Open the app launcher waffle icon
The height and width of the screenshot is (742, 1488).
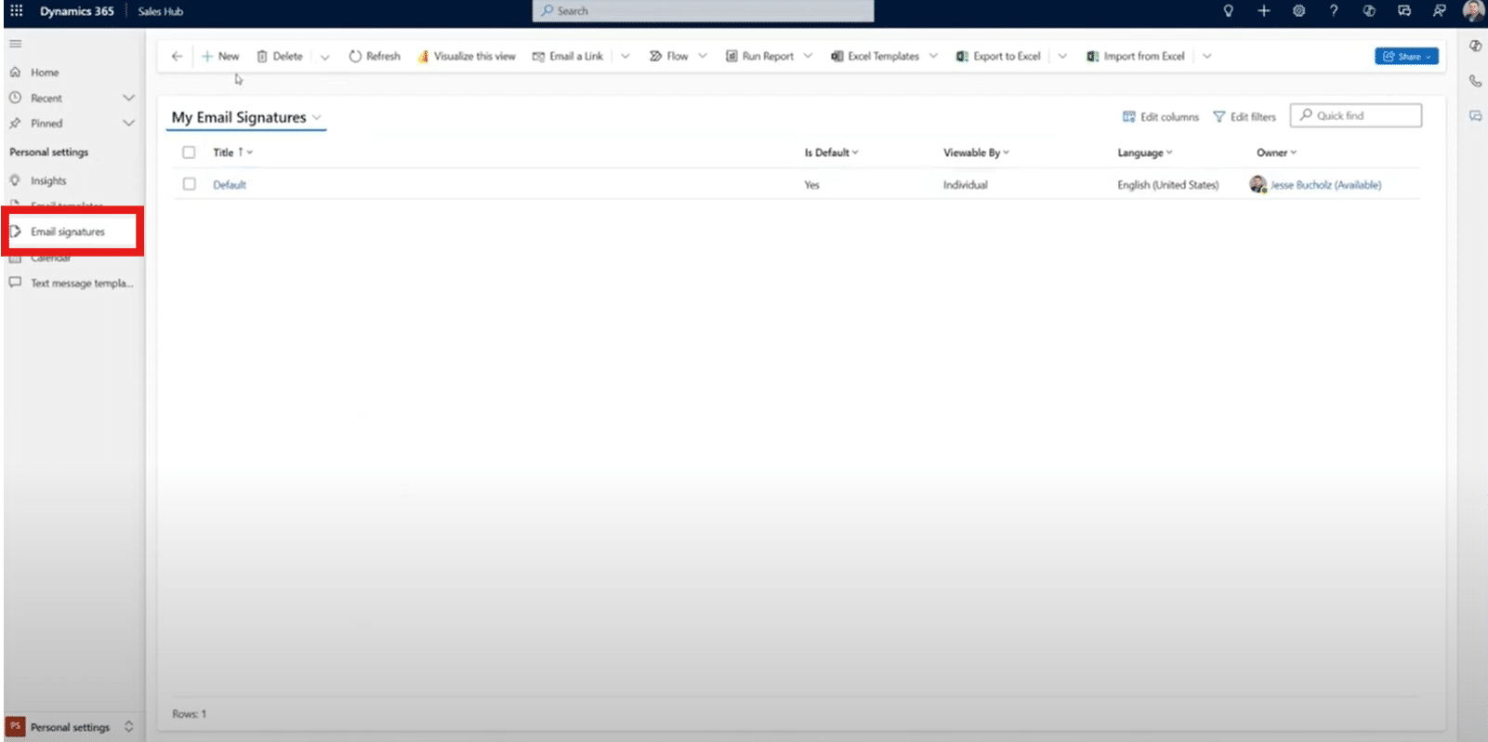click(x=17, y=11)
